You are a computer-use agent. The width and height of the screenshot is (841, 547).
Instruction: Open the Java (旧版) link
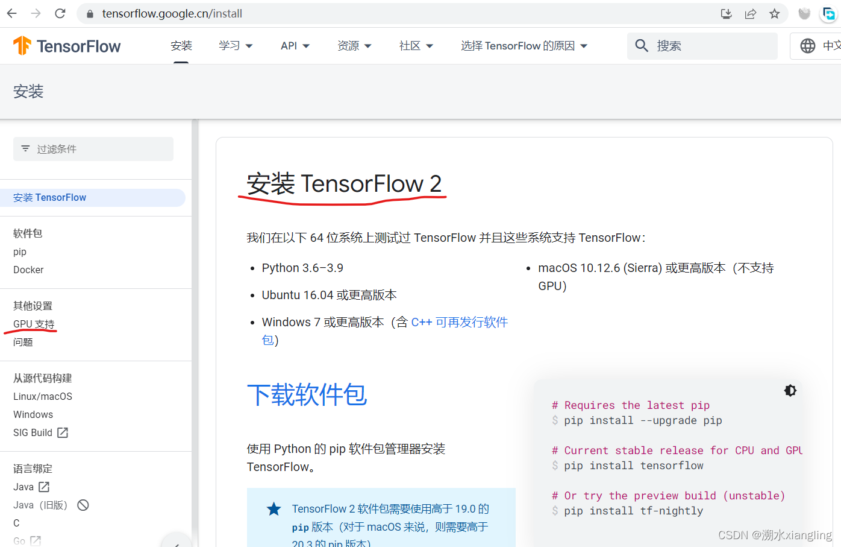coord(40,505)
